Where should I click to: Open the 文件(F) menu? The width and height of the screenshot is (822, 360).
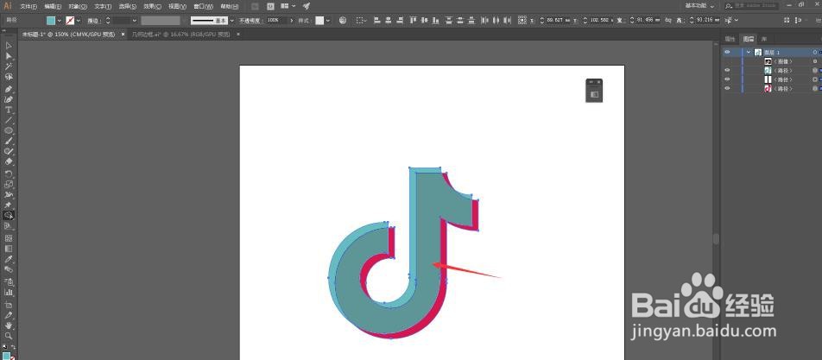(28, 6)
